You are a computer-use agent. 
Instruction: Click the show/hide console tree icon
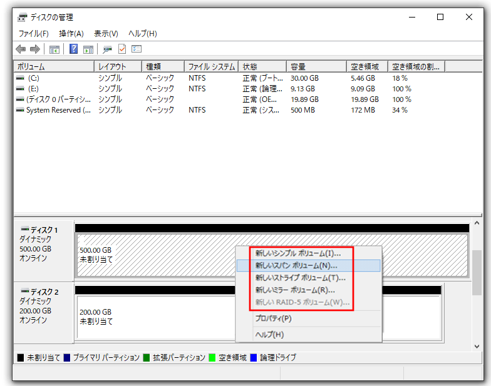pyautogui.click(x=54, y=49)
